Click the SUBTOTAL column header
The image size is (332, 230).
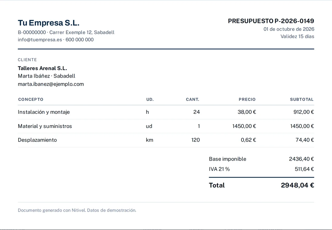(302, 99)
